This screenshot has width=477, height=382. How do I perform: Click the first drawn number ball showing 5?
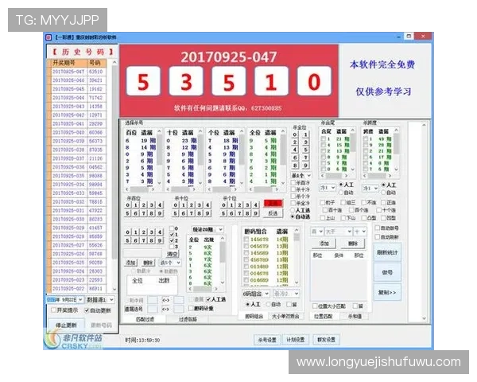click(x=142, y=82)
